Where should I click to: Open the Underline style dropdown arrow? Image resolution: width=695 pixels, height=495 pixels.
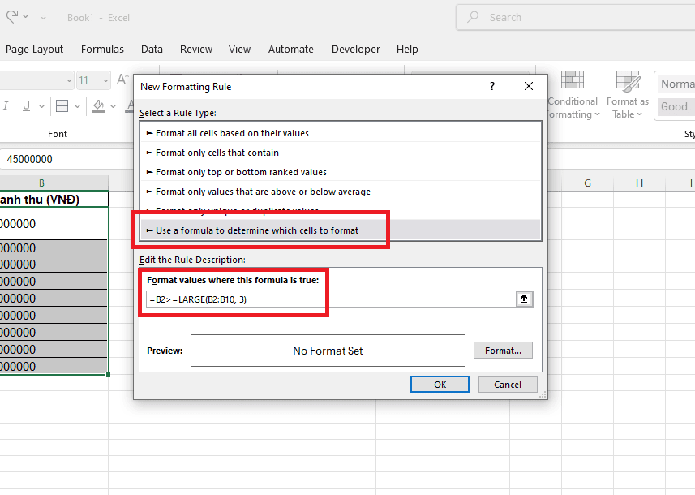click(41, 106)
